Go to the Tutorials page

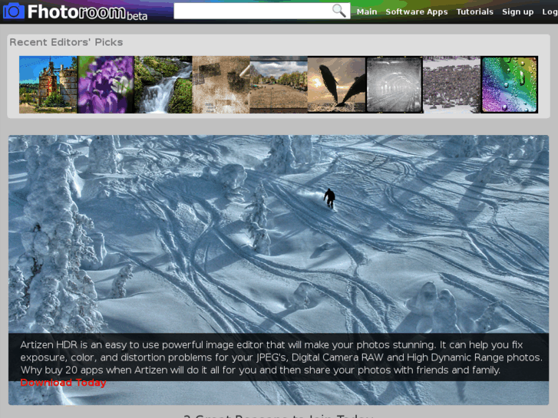pyautogui.click(x=475, y=12)
